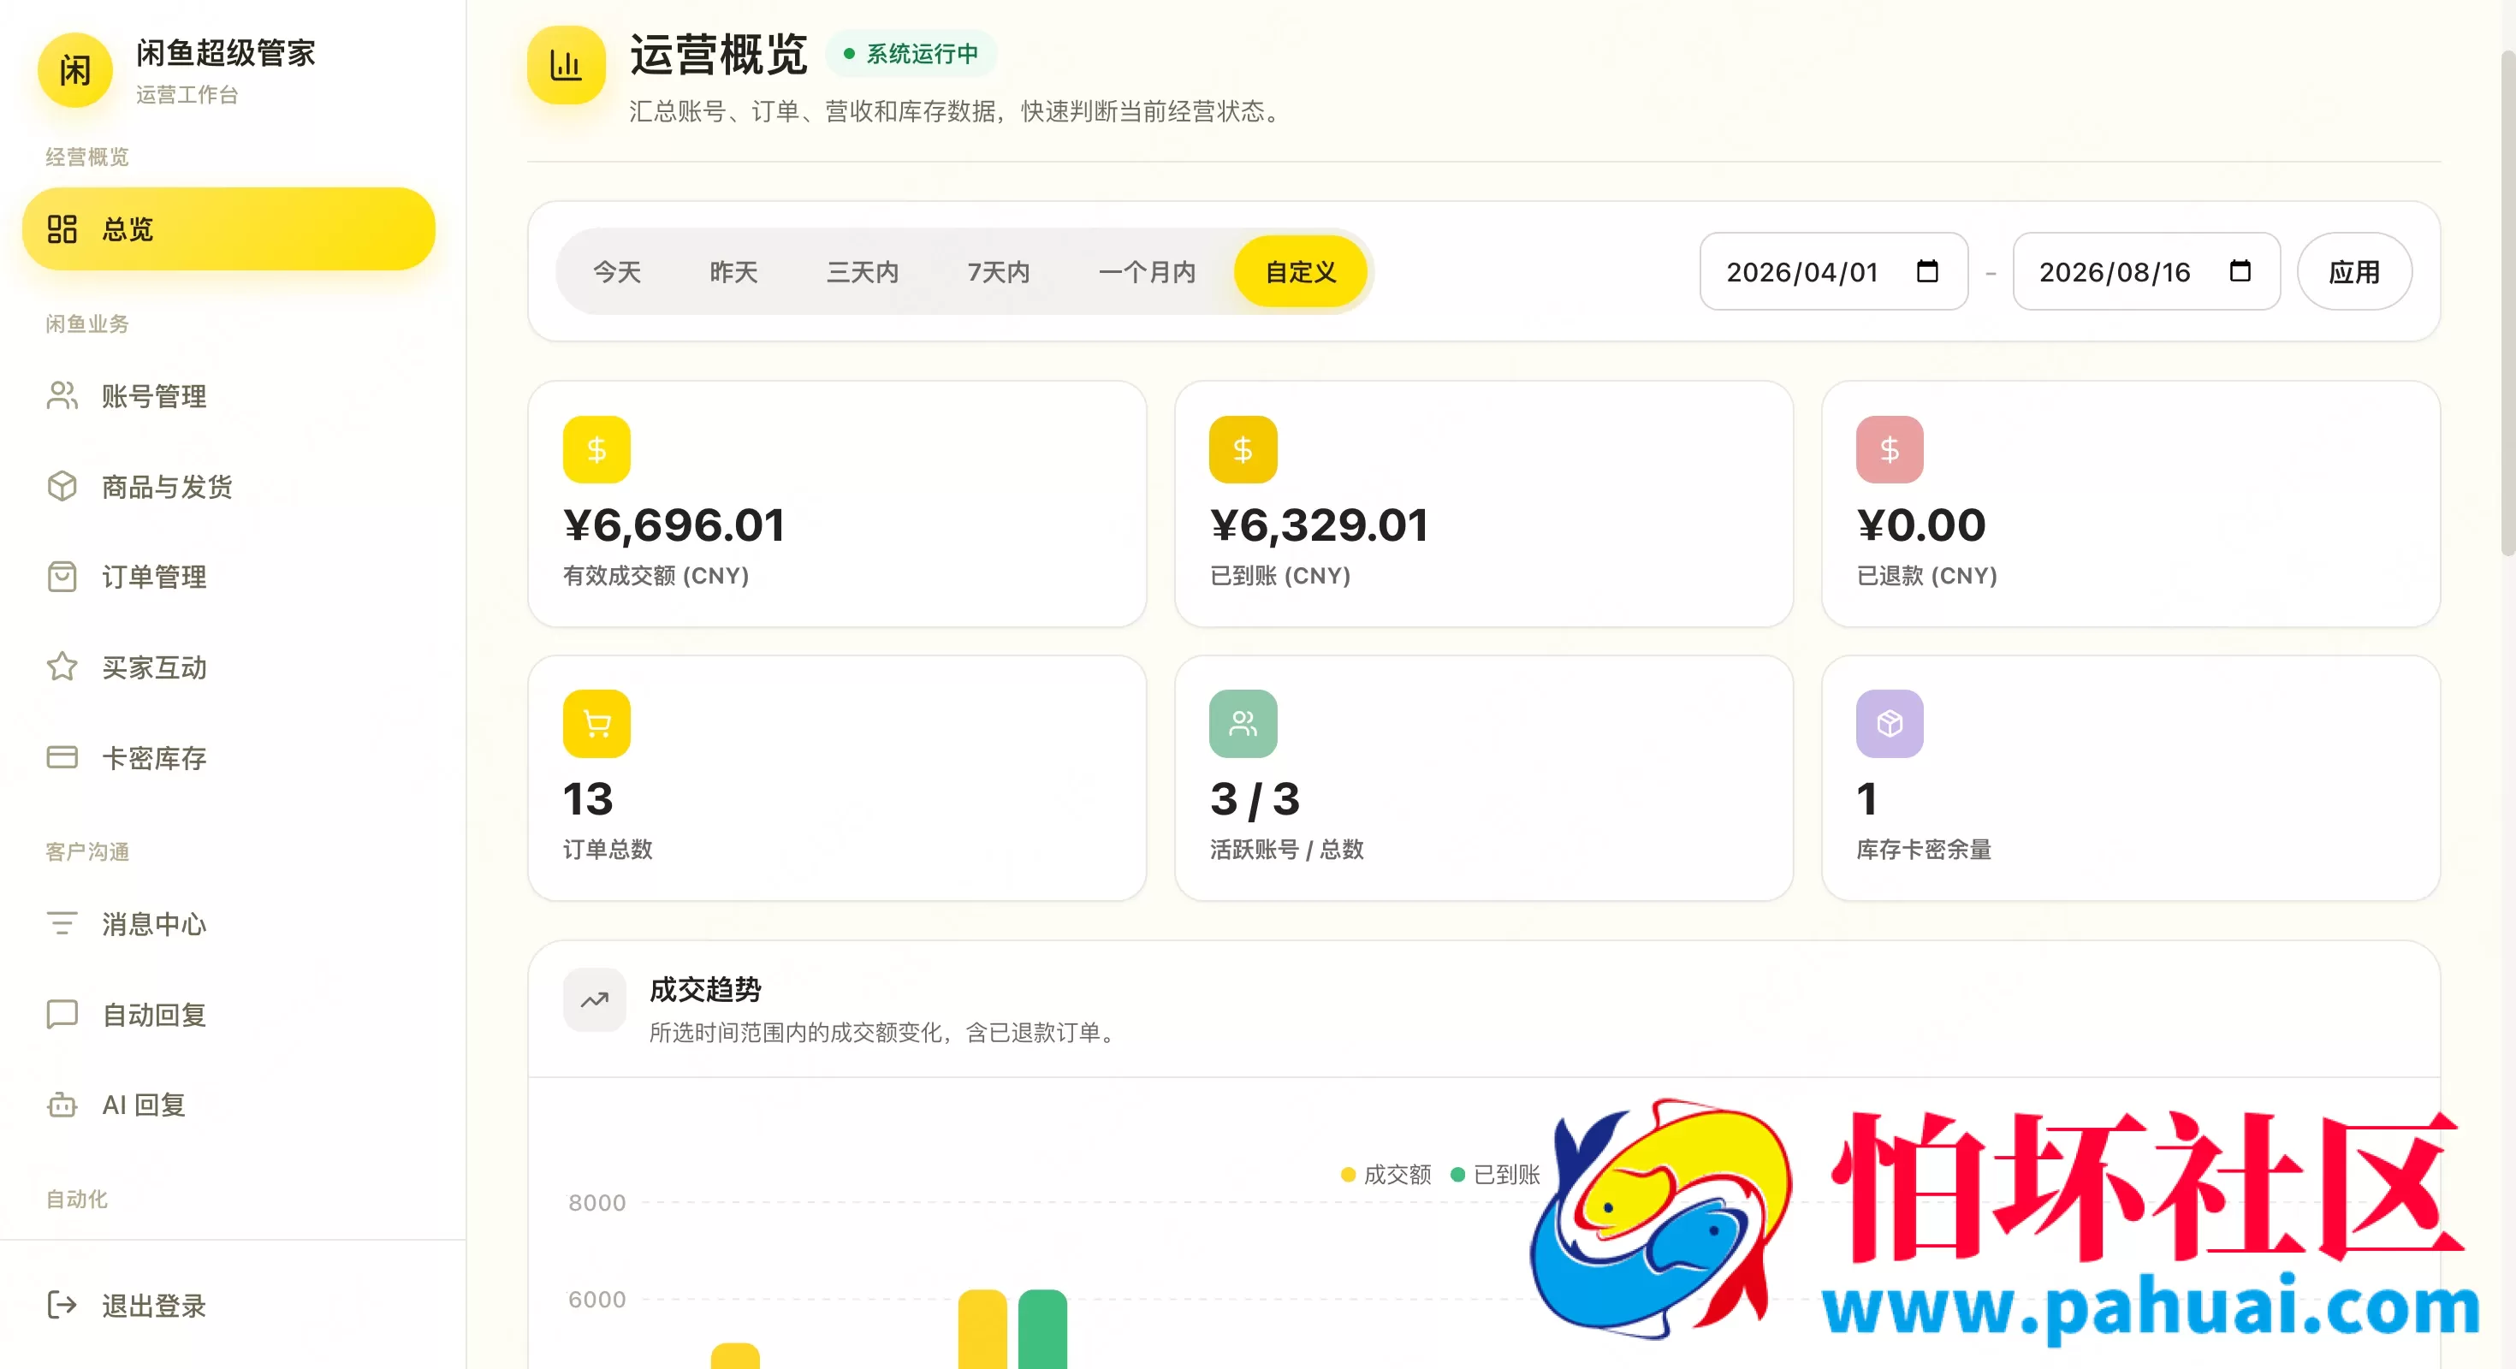The height and width of the screenshot is (1369, 2516).
Task: Click 退出登录 to log out
Action: [x=228, y=1306]
